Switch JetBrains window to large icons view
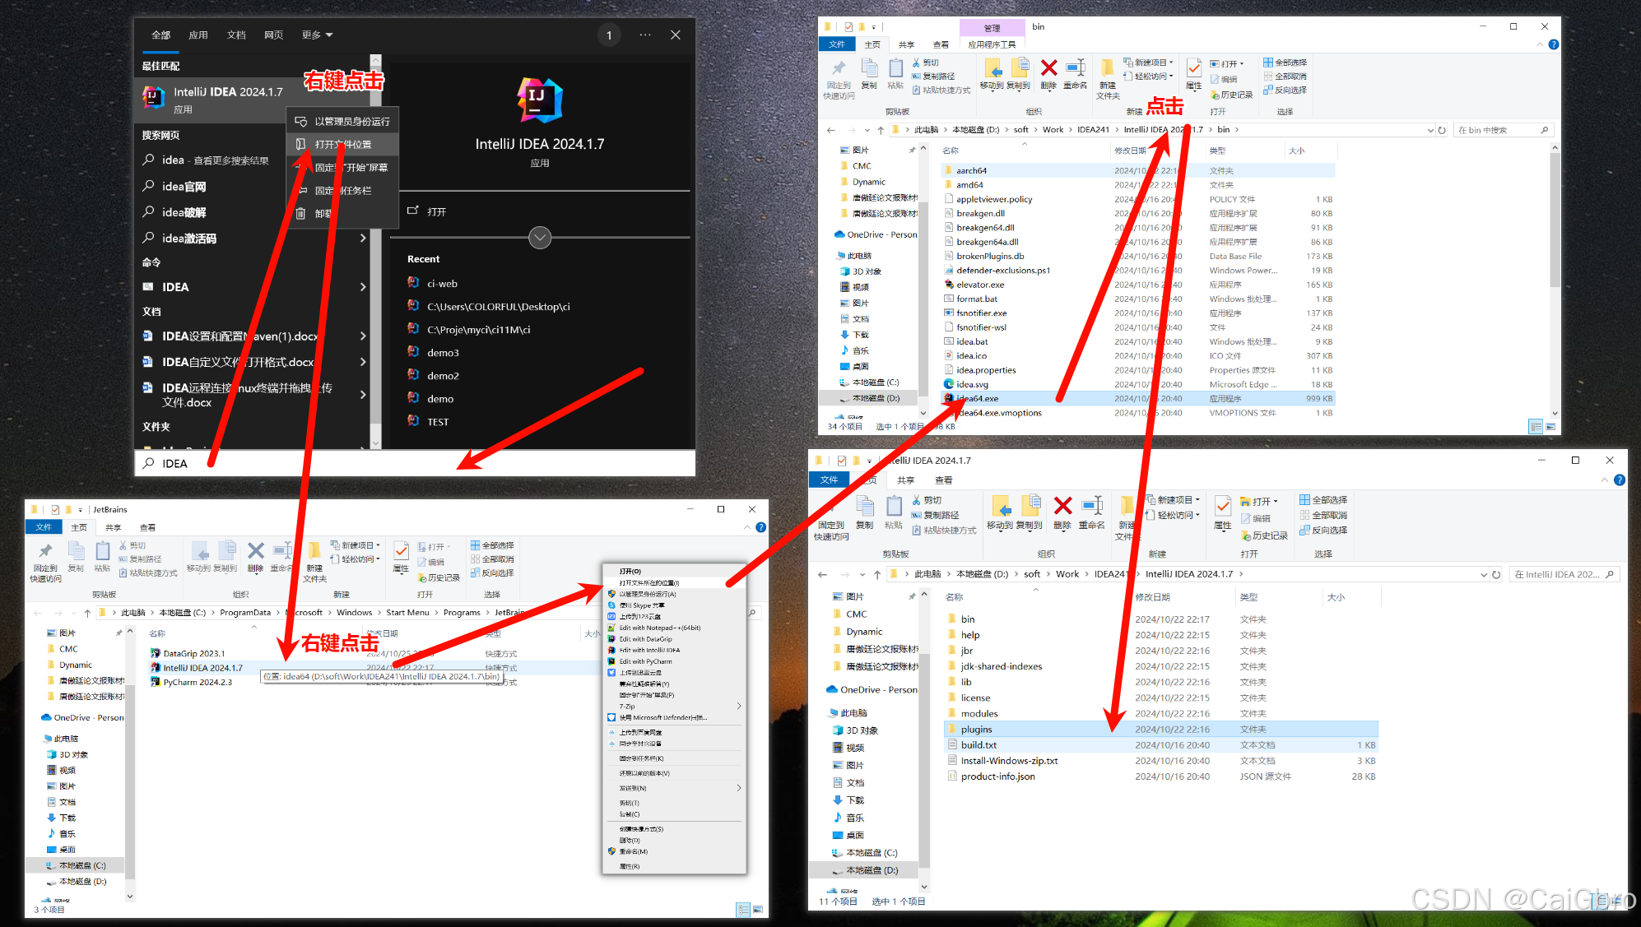 point(758,910)
